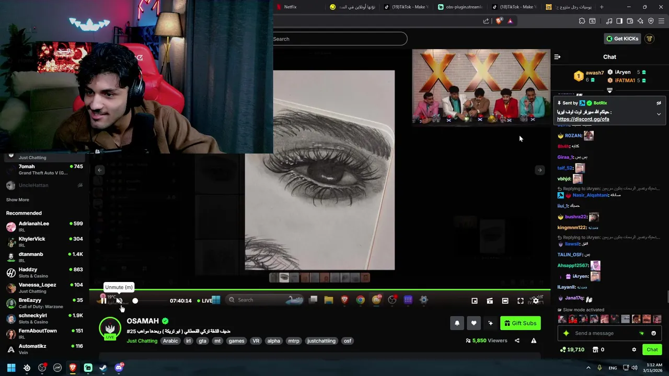Open OSAMAH channel avatar
Viewport: 669px width, 376px height.
110,328
